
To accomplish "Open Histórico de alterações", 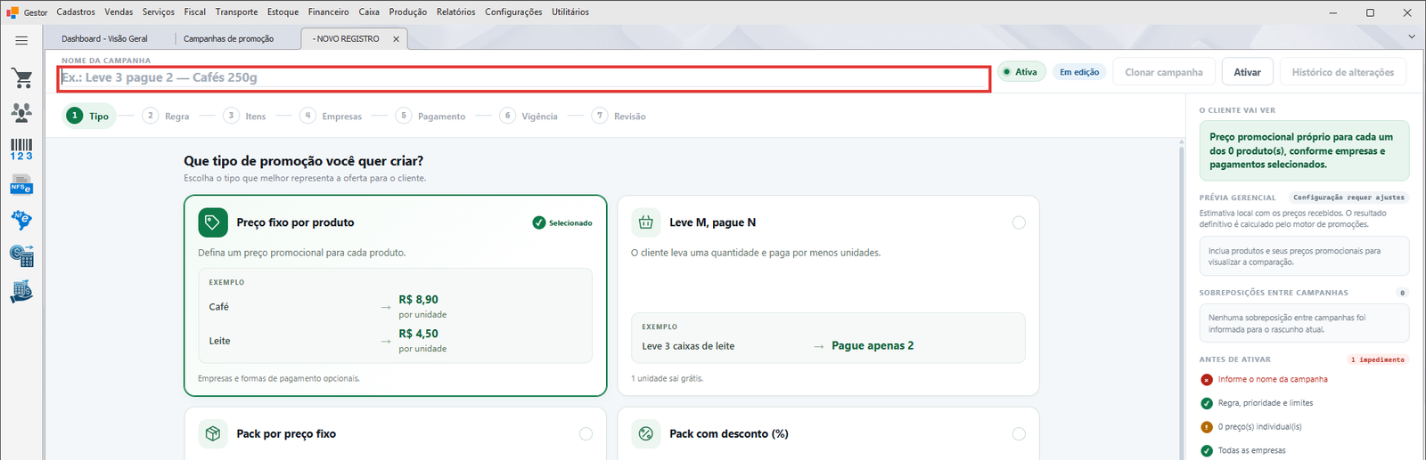I will point(1343,72).
